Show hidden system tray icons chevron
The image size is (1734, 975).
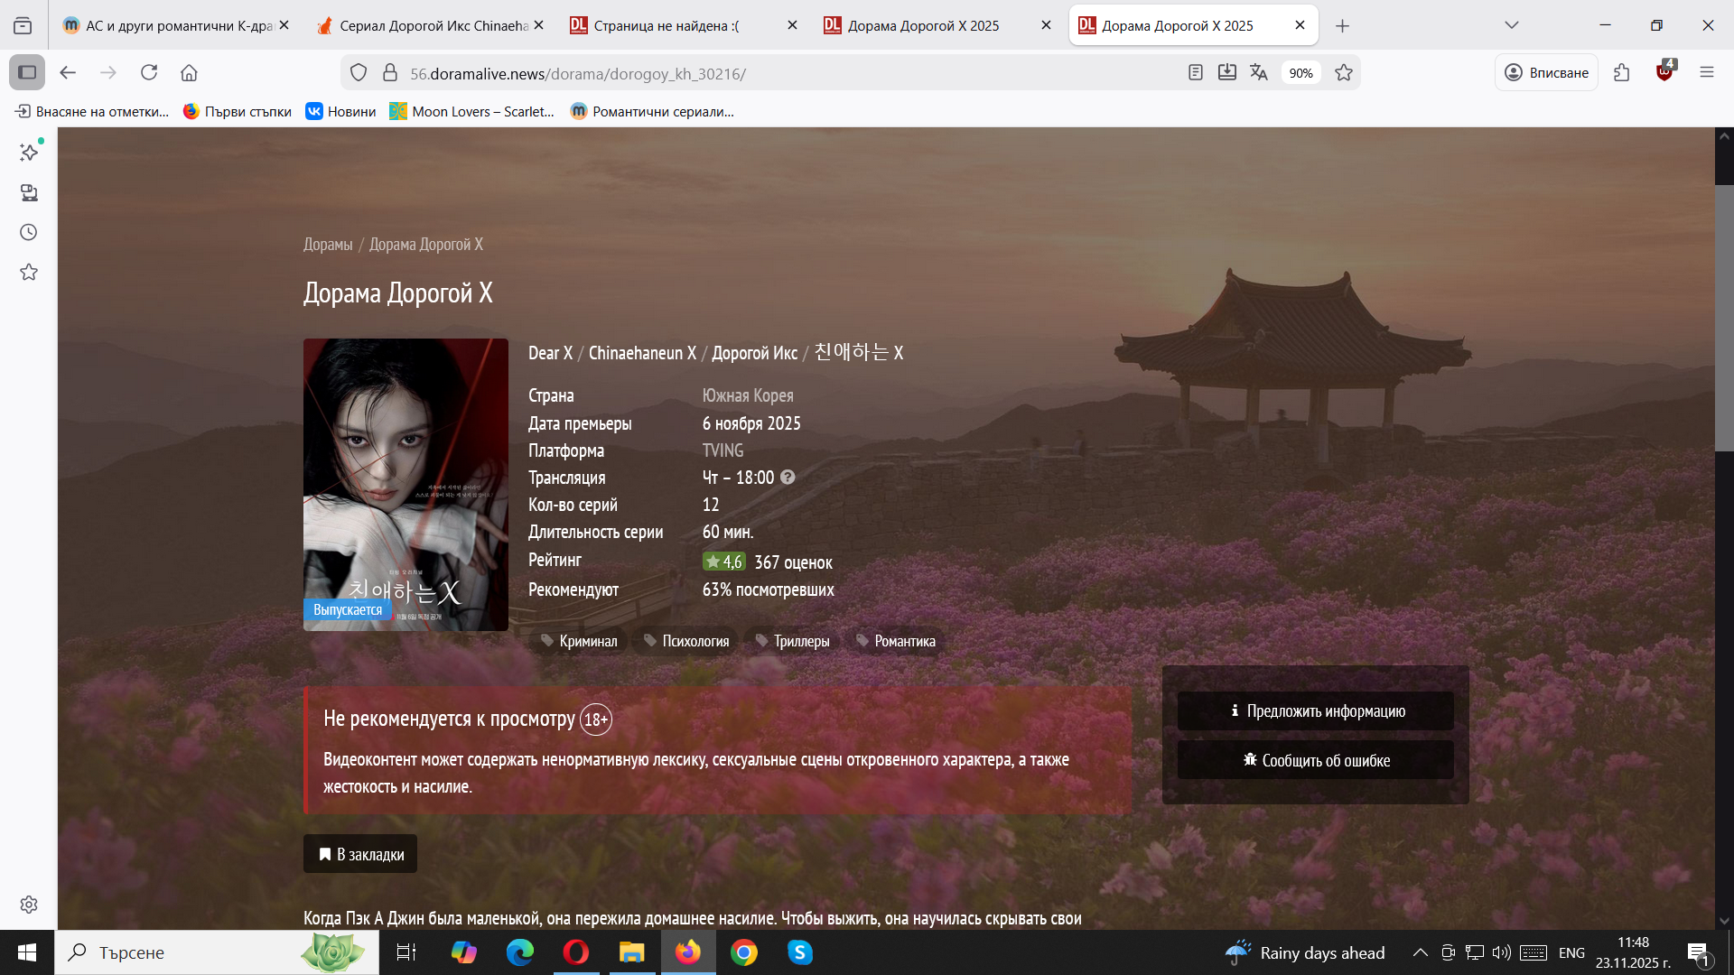[1420, 952]
